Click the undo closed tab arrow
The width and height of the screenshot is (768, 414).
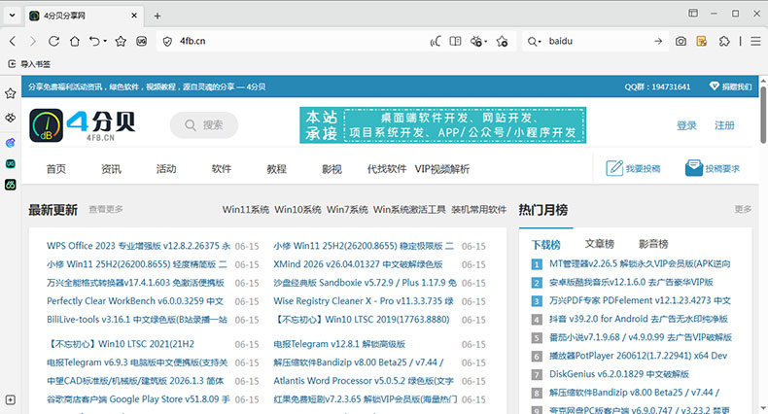pos(95,42)
